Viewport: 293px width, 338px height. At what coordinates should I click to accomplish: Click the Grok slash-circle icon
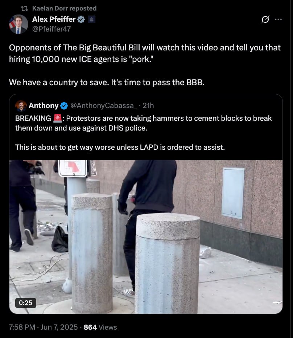(x=265, y=19)
